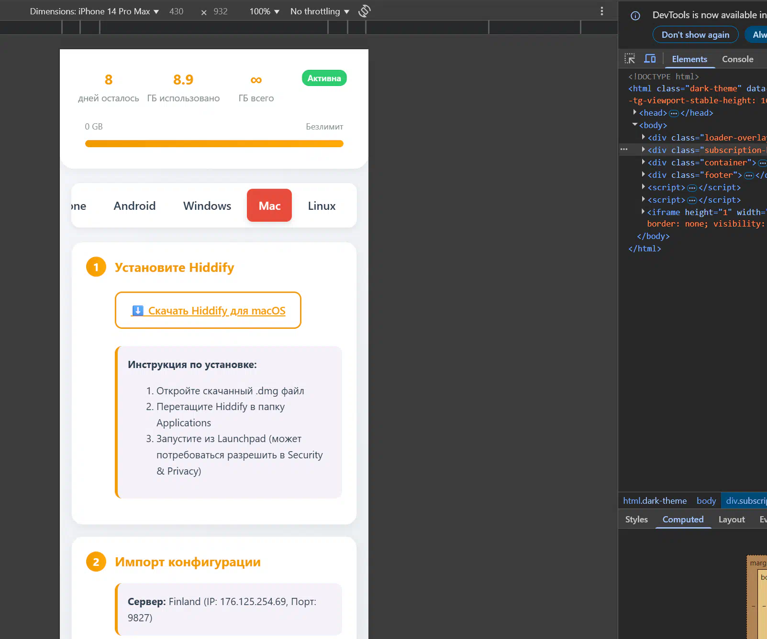Expand the subscription div node arrow
767x639 pixels.
tap(644, 150)
